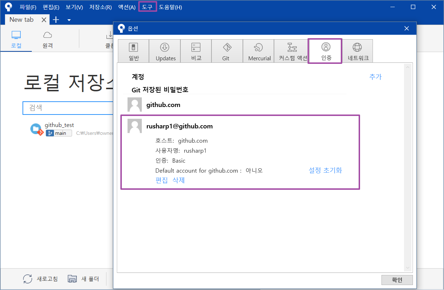Click the 새로고침 refresh button
This screenshot has height=290, width=444.
(40, 279)
